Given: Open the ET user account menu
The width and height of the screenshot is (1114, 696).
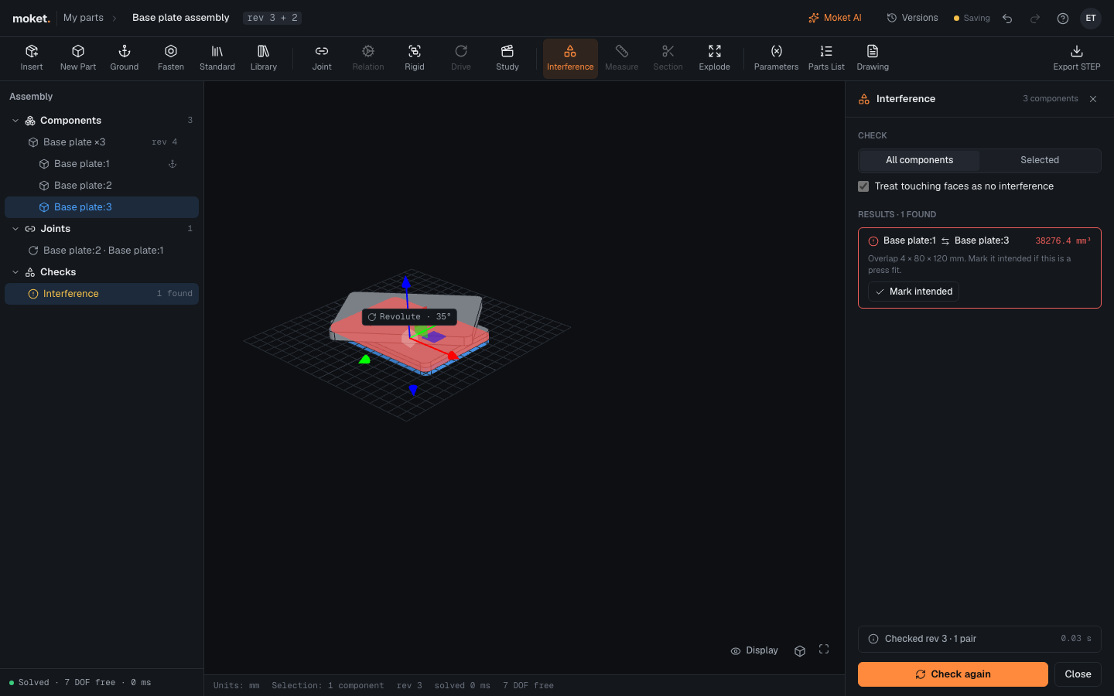Looking at the screenshot, I should 1091,19.
